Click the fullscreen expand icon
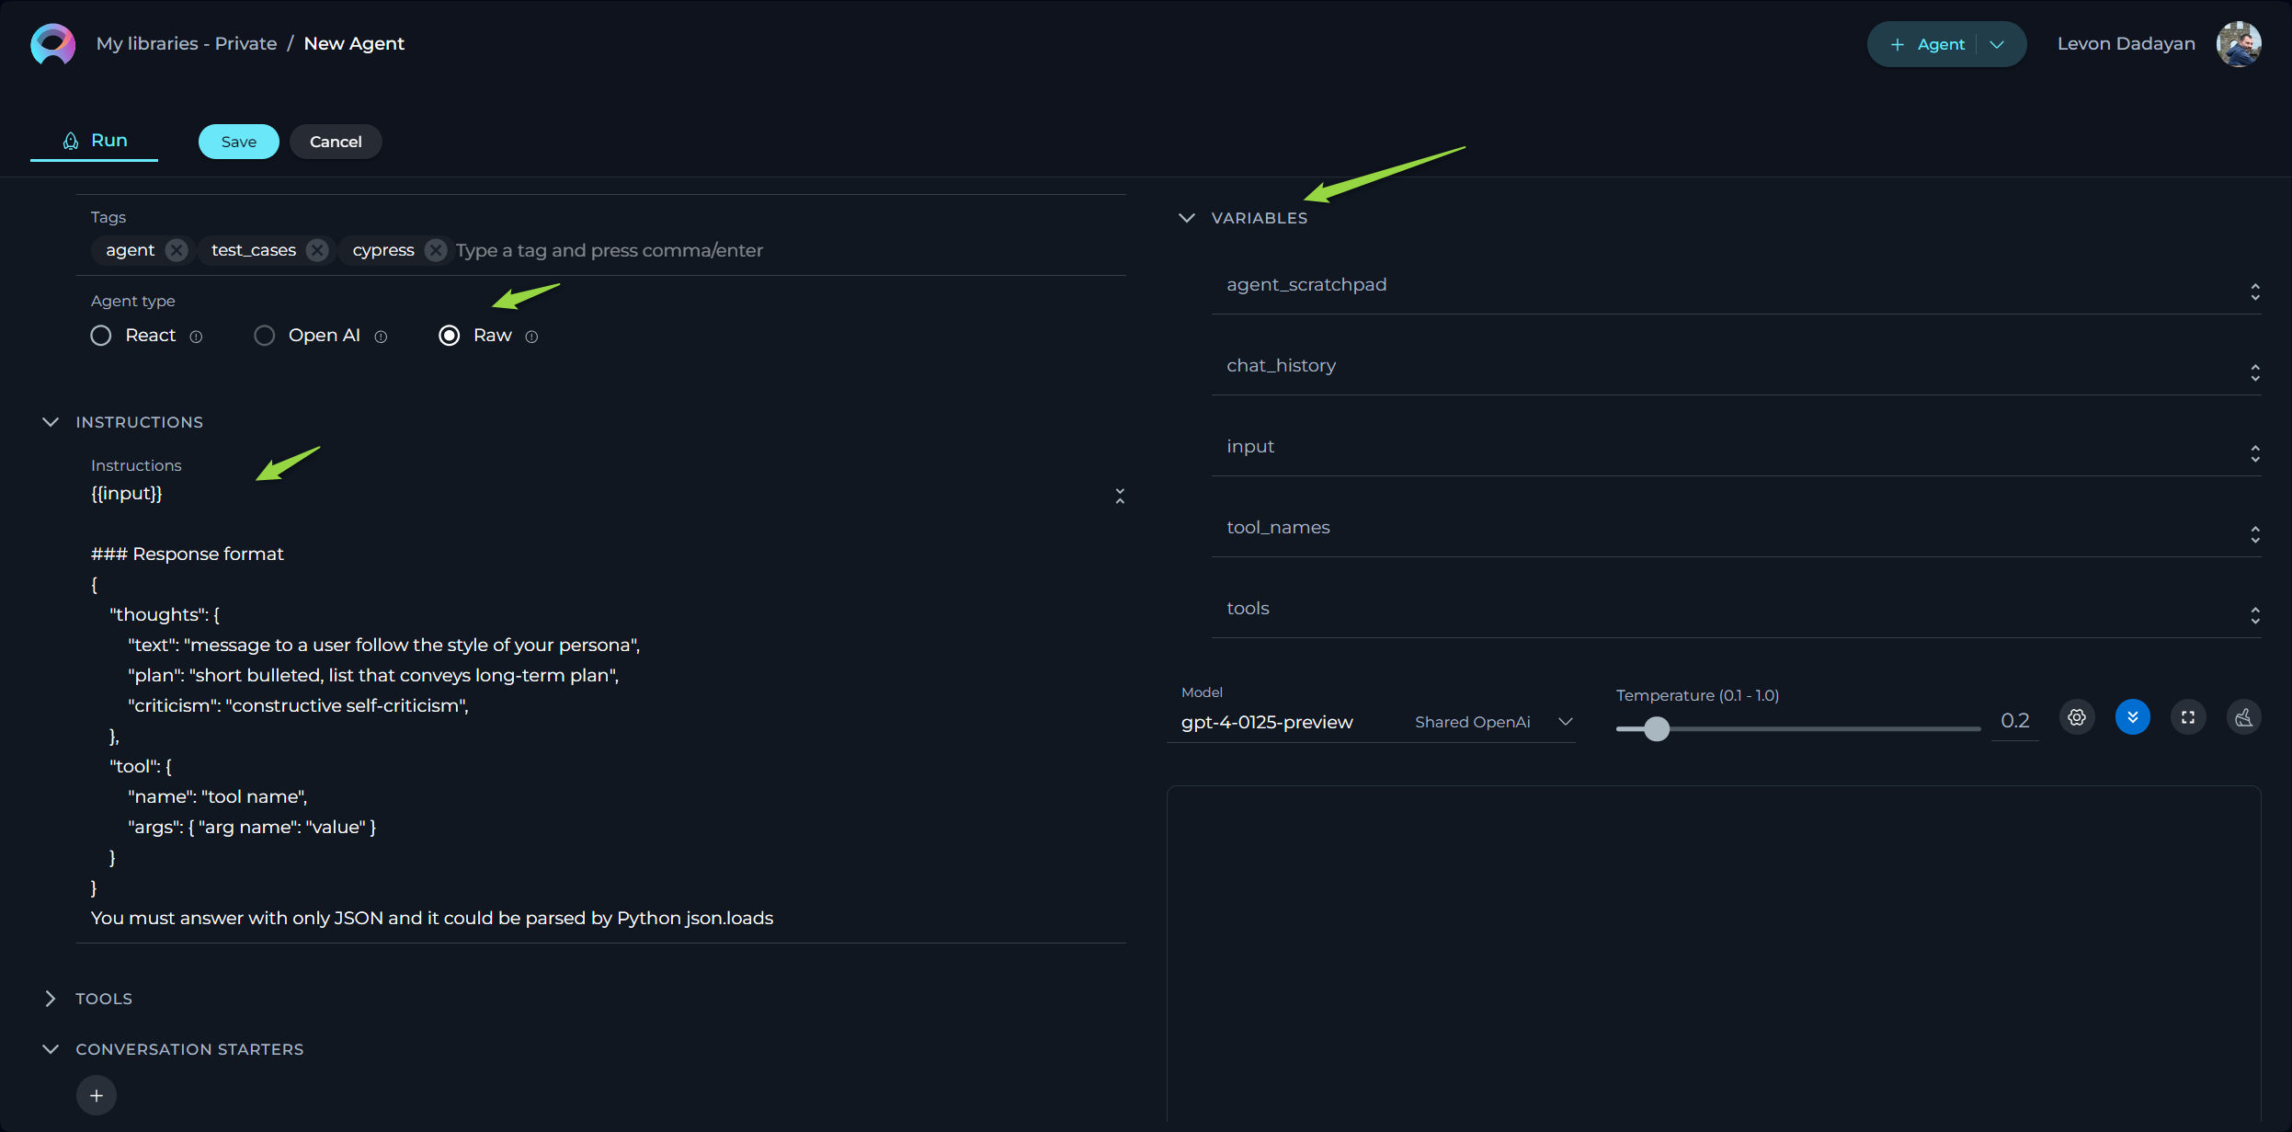Screen dimensions: 2292x1132 (x=2188, y=718)
